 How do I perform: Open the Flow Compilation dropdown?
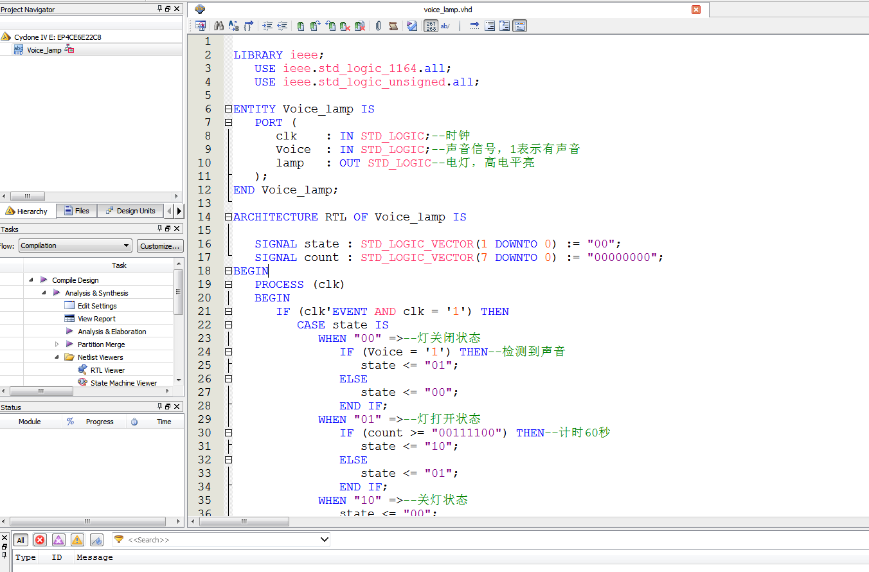[75, 246]
